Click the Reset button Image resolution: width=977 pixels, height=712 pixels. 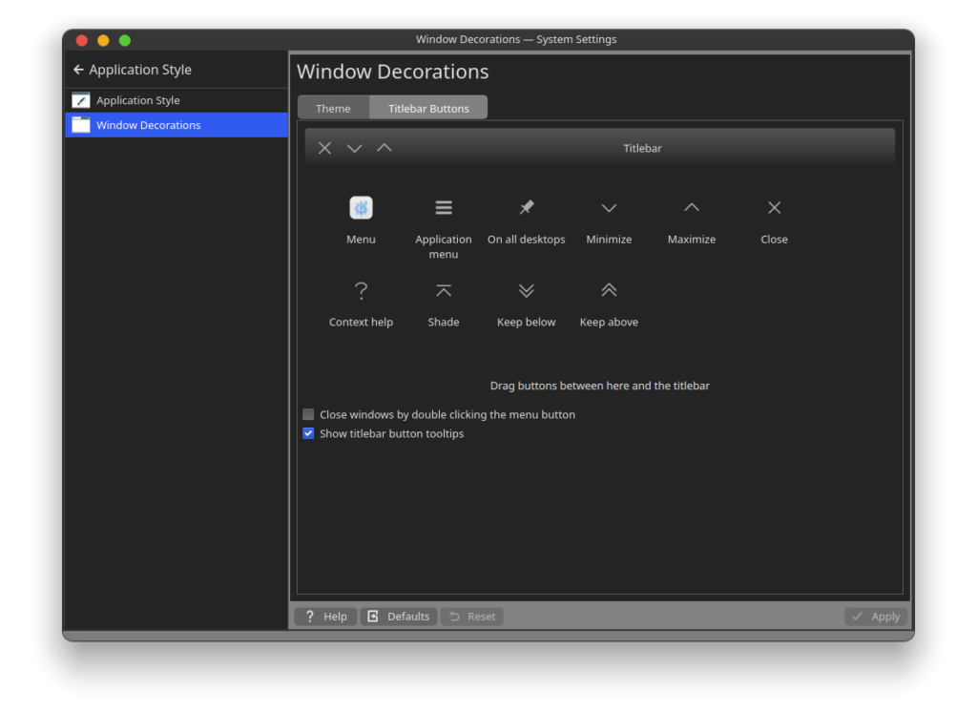472,616
